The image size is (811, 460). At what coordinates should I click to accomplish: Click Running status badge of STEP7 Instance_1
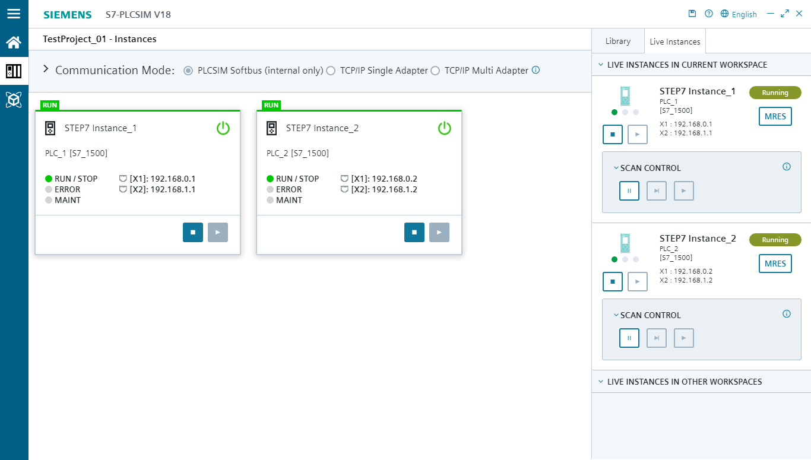(x=775, y=93)
